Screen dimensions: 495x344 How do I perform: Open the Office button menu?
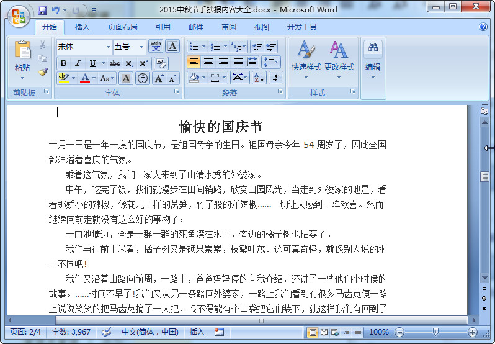click(x=19, y=16)
